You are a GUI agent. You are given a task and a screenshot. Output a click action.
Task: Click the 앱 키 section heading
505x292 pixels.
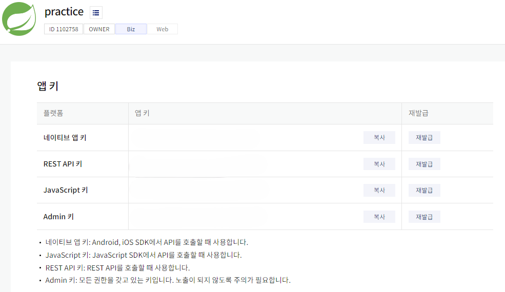(48, 86)
